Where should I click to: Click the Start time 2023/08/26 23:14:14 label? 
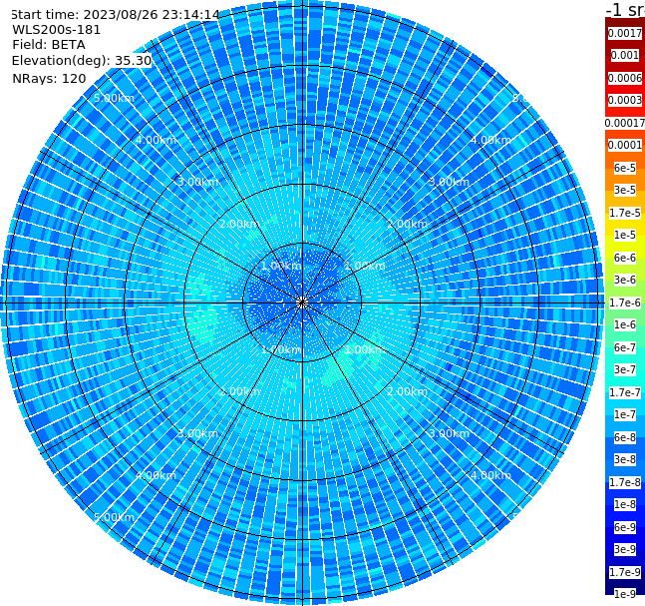[115, 14]
